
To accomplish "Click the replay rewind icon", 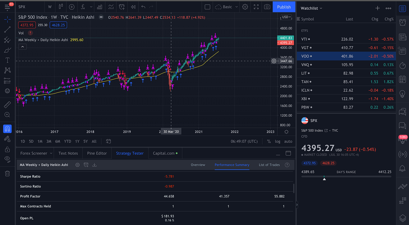I will (133, 7).
